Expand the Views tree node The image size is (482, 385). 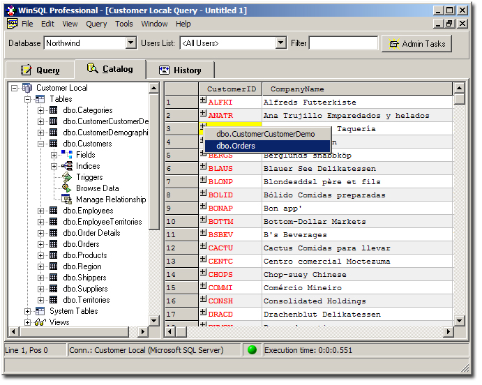(28, 322)
